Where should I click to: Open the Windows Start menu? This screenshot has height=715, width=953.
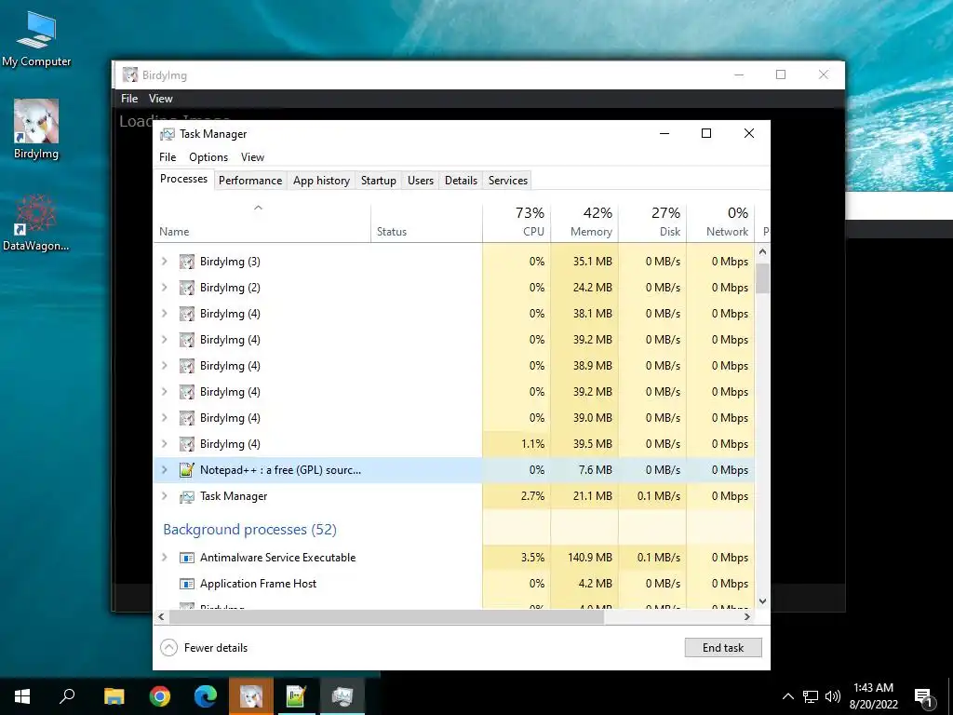(22, 696)
